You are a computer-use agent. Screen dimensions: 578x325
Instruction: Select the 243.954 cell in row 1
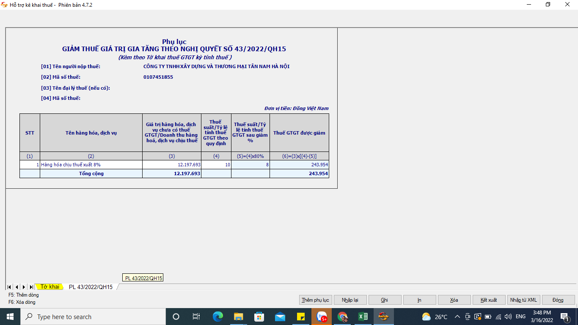pos(299,165)
